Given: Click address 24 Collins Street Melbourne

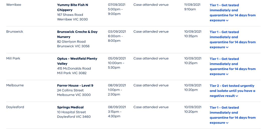Looking at the screenshot, I should coord(74,93).
